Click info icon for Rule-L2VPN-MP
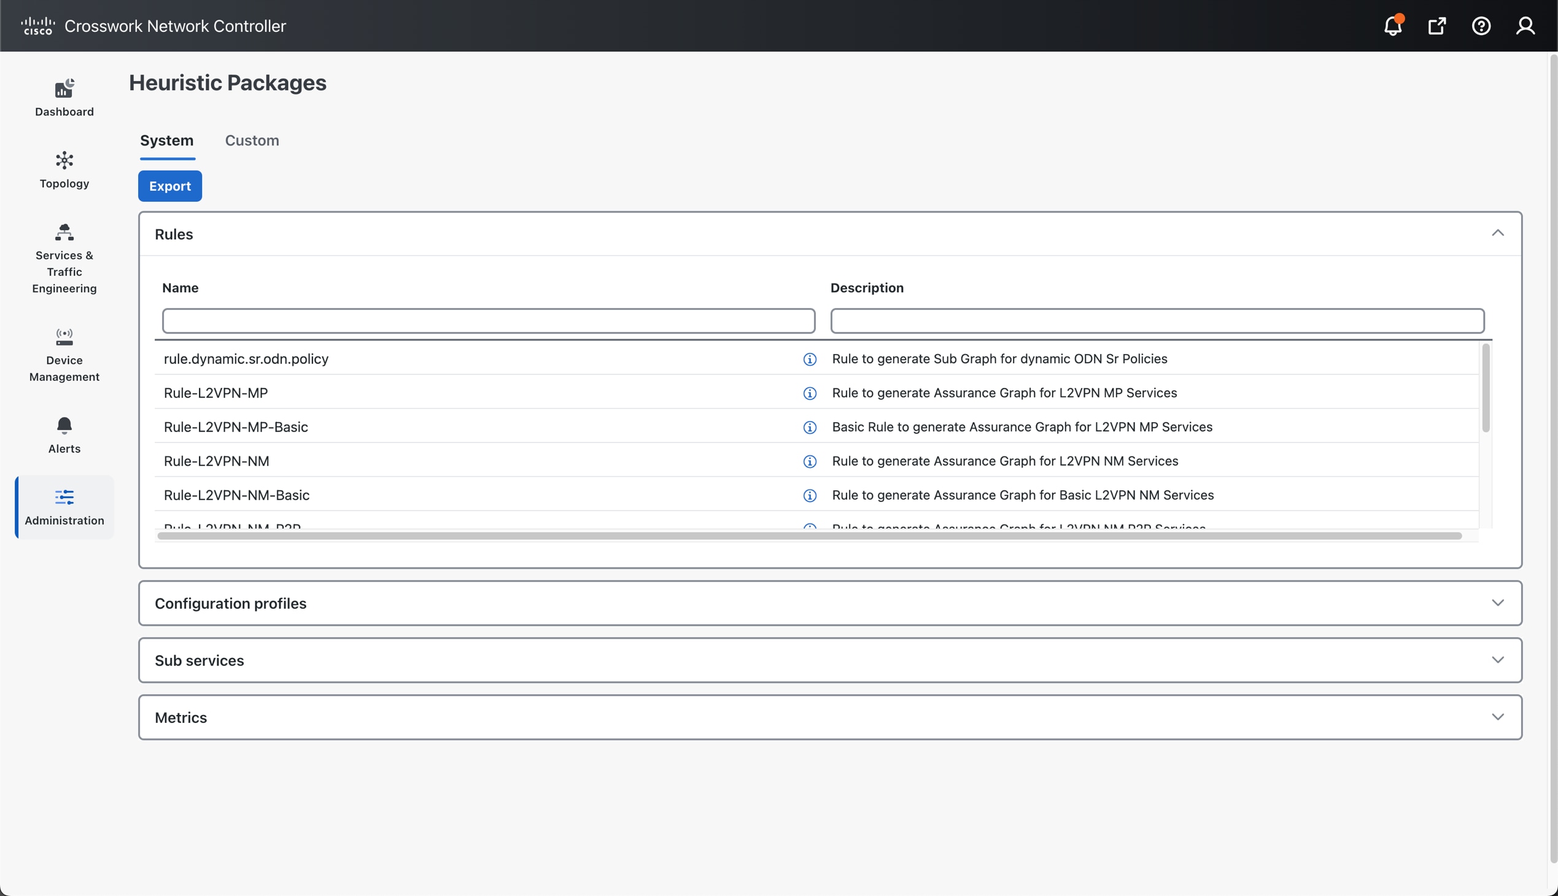Image resolution: width=1558 pixels, height=896 pixels. tap(810, 393)
